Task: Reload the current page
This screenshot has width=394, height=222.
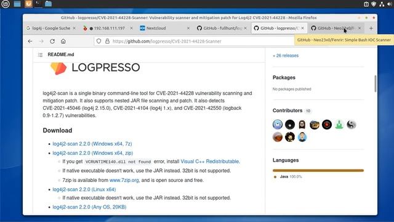Action: [x=52, y=41]
